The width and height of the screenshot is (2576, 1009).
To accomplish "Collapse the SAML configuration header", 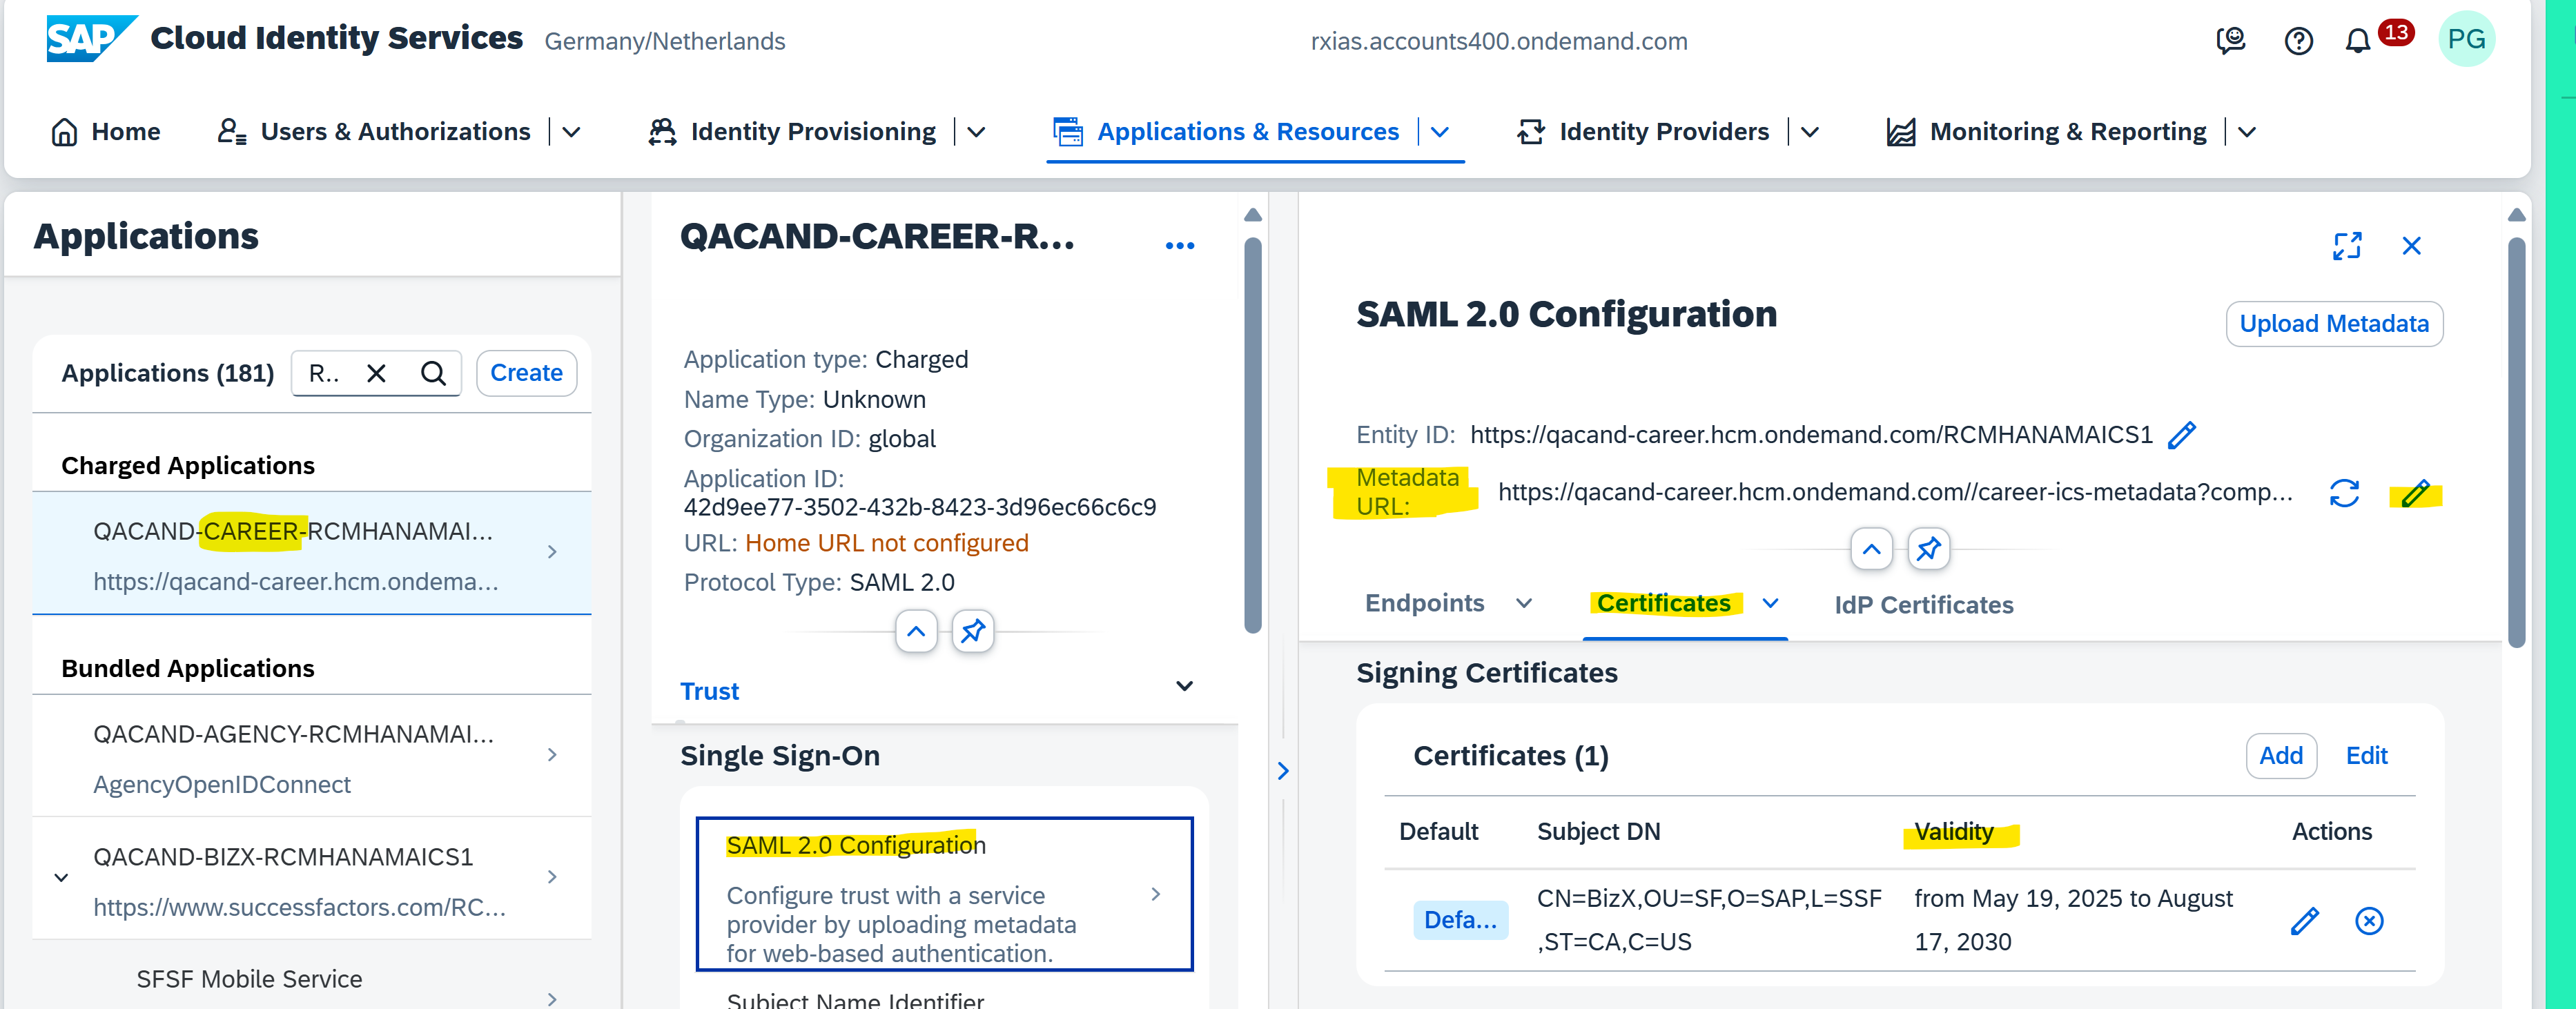I will click(1871, 549).
